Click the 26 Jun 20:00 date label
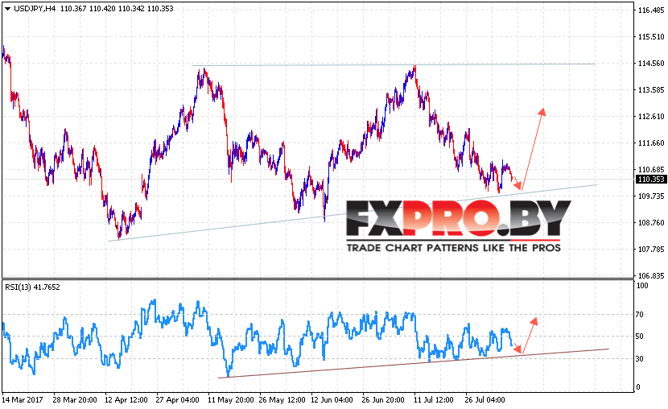 (x=383, y=400)
